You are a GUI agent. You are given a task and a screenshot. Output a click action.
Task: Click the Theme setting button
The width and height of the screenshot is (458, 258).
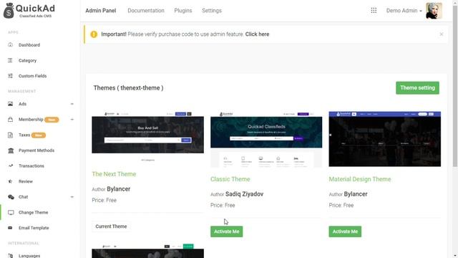(x=417, y=87)
